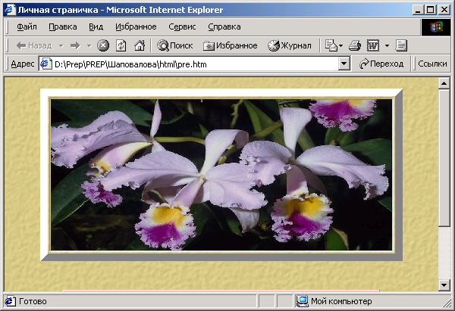This screenshot has height=311, width=455.
Task: Click the Print icon
Action: pos(355,45)
